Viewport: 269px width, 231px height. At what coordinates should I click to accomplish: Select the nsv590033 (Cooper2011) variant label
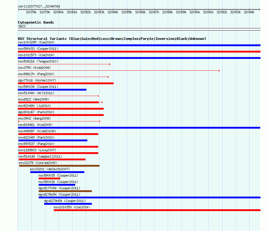(38, 49)
